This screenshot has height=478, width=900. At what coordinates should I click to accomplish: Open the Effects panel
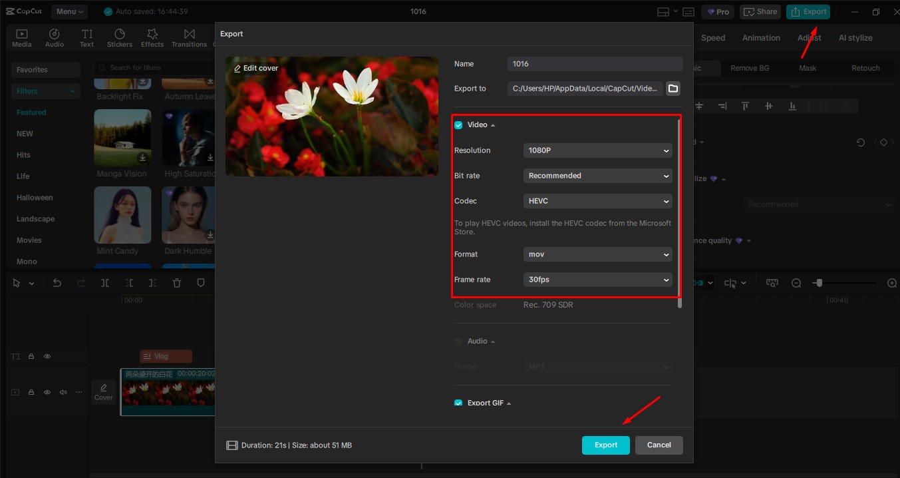pyautogui.click(x=152, y=37)
